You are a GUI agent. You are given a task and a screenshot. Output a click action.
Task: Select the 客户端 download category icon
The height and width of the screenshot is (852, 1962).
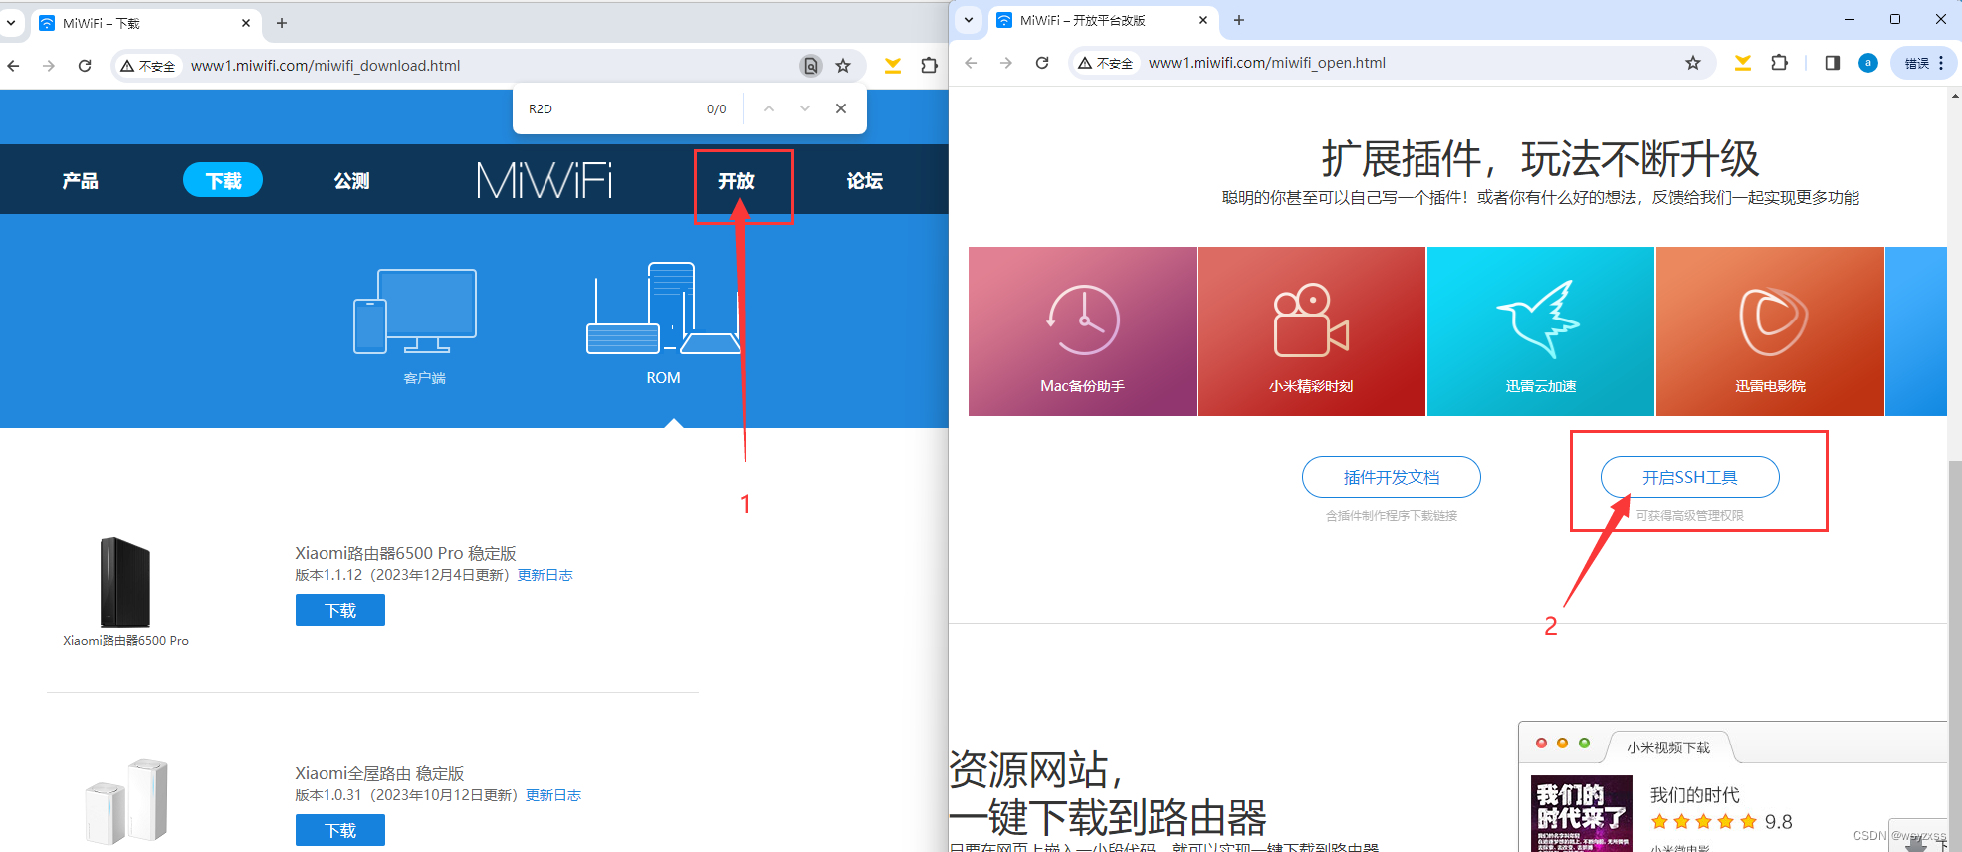pos(416,312)
